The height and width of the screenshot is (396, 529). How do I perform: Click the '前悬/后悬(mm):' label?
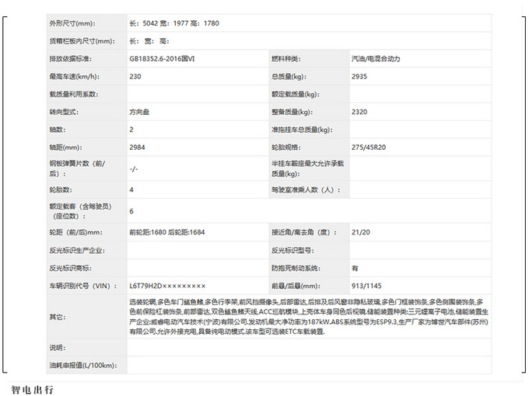(296, 286)
